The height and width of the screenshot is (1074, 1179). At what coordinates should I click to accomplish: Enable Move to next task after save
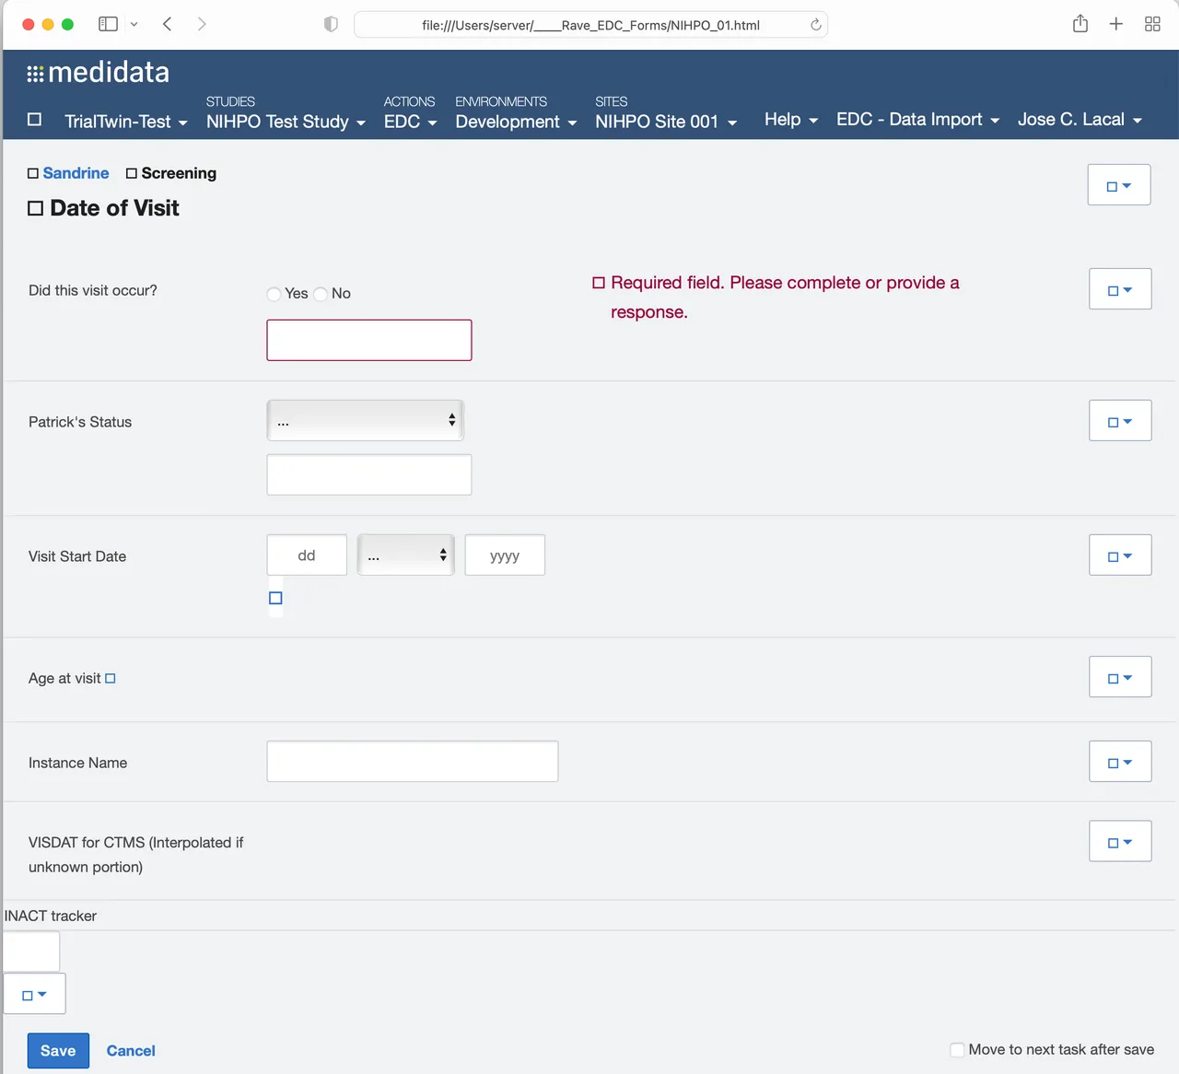pos(957,1049)
